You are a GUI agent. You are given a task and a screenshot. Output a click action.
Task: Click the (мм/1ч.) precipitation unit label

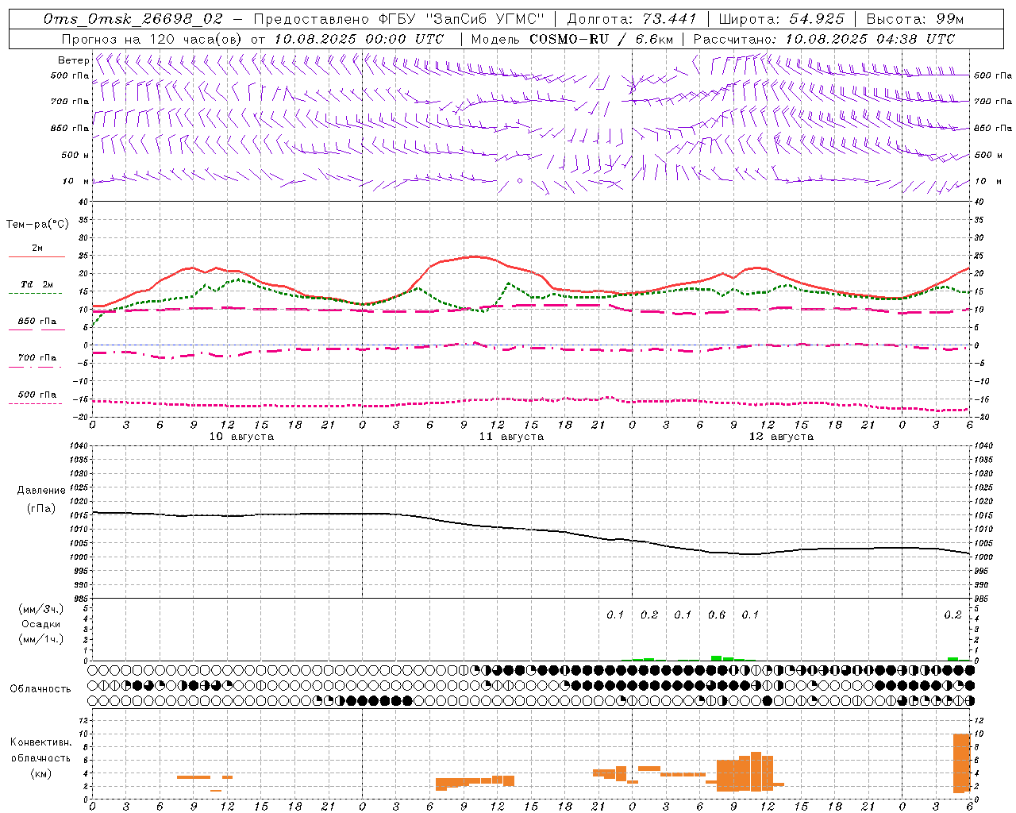pyautogui.click(x=41, y=639)
